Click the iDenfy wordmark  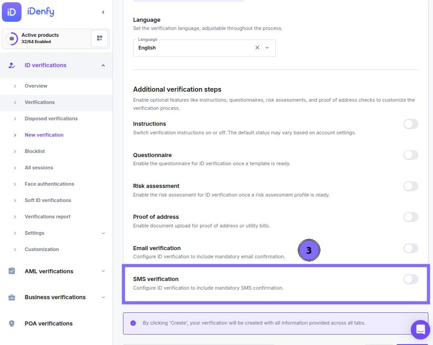click(41, 12)
